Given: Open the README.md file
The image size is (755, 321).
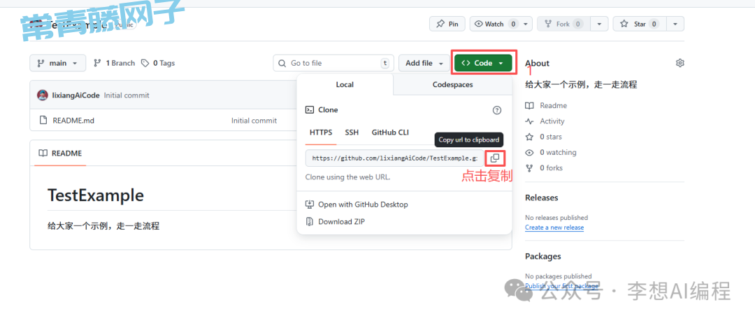Looking at the screenshot, I should [73, 121].
